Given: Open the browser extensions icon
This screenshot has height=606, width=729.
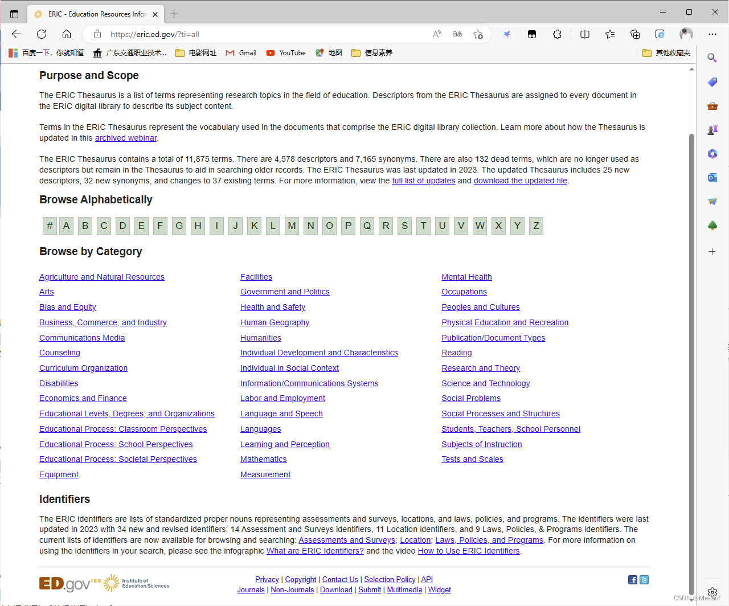Looking at the screenshot, I should (x=558, y=34).
